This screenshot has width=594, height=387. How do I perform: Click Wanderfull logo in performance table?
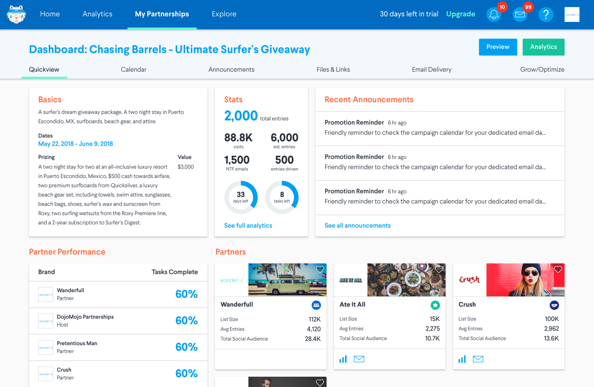point(46,295)
